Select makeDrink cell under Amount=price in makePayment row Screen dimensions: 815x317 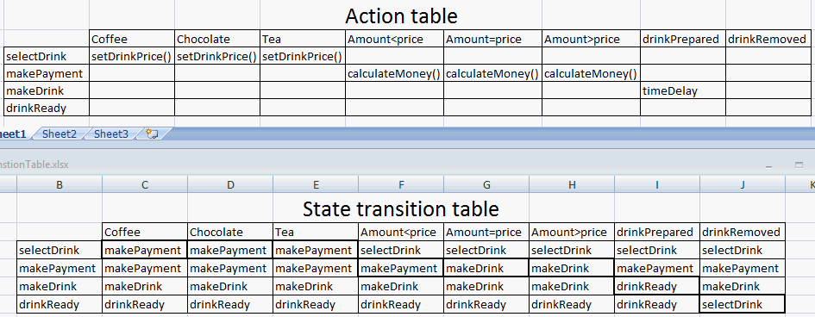point(486,268)
